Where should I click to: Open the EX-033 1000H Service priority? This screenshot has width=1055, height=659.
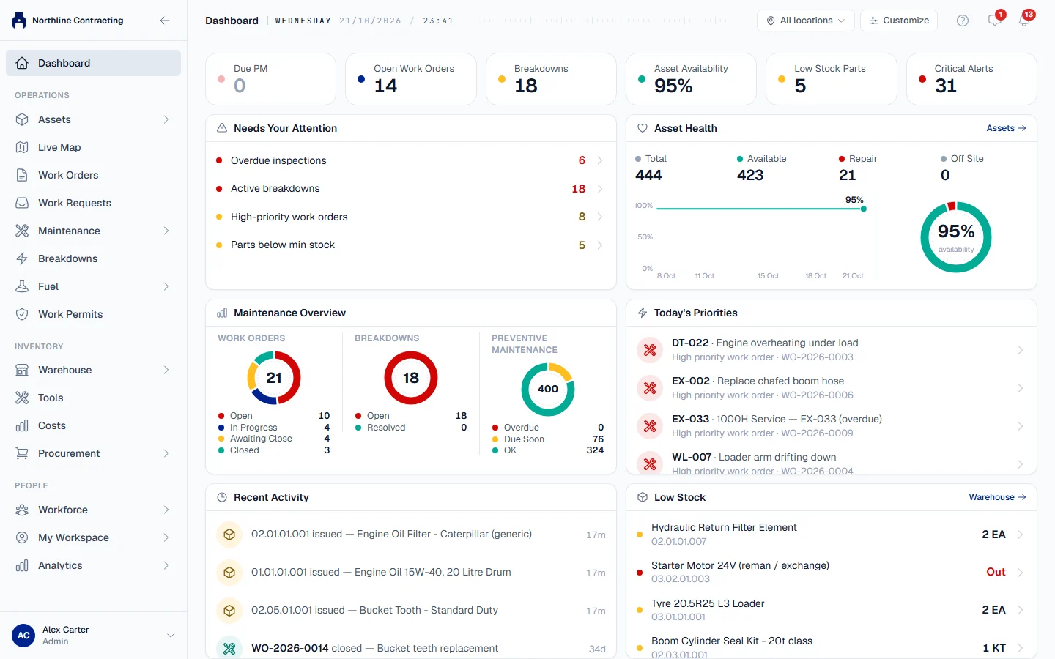[x=832, y=426]
